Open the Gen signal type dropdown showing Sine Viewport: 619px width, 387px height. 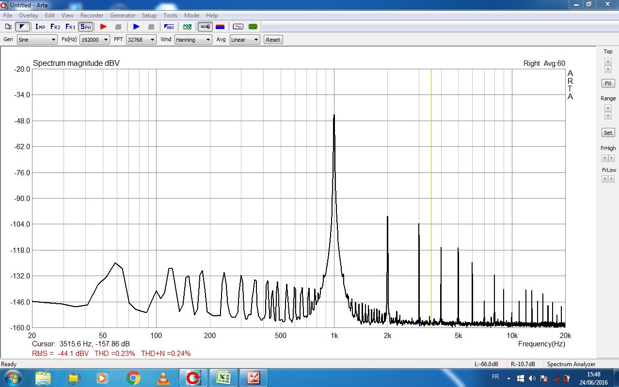37,40
